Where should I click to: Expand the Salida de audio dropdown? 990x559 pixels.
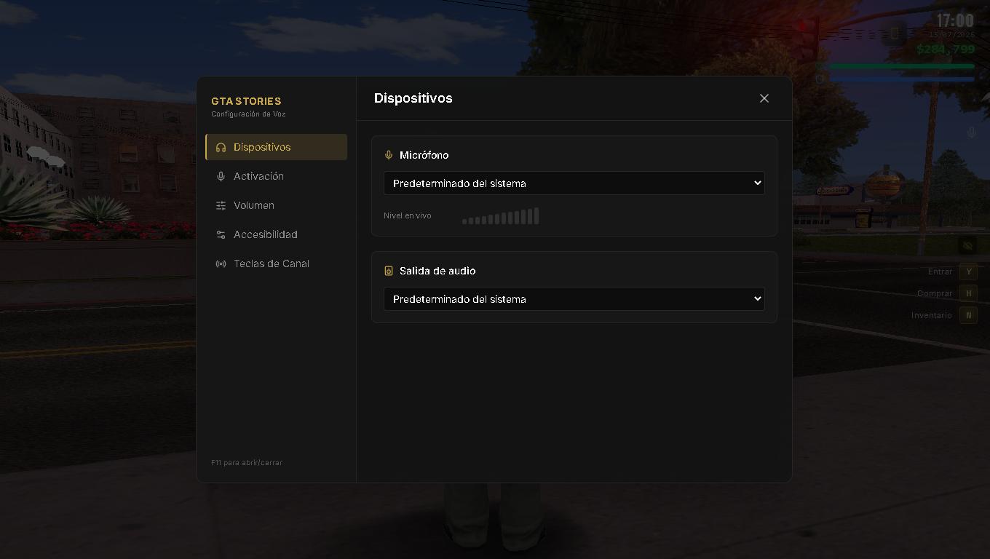click(574, 299)
